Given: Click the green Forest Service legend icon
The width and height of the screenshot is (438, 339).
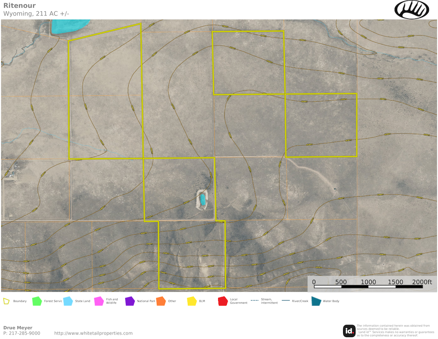Looking at the screenshot, I should tap(37, 301).
